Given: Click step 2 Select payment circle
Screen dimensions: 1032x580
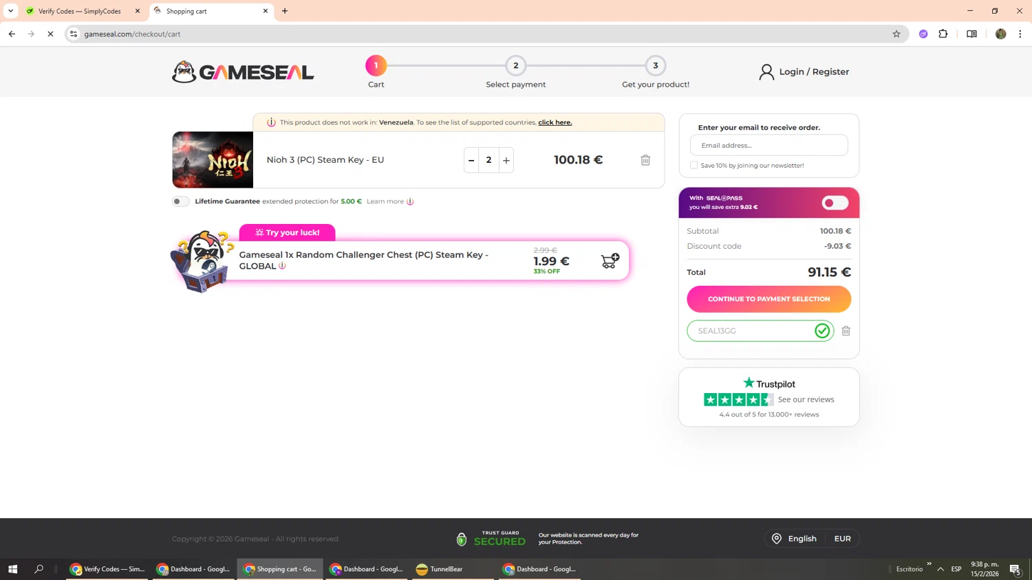Looking at the screenshot, I should coord(515,65).
